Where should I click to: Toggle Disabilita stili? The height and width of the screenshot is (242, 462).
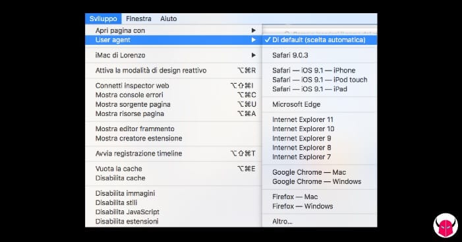(x=173, y=203)
